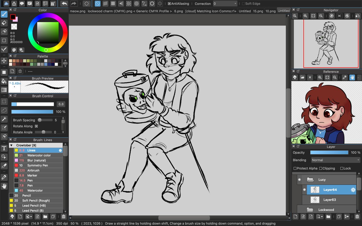Open the Blending mode dropdown
This screenshot has width=362, height=226.
tap(336, 160)
